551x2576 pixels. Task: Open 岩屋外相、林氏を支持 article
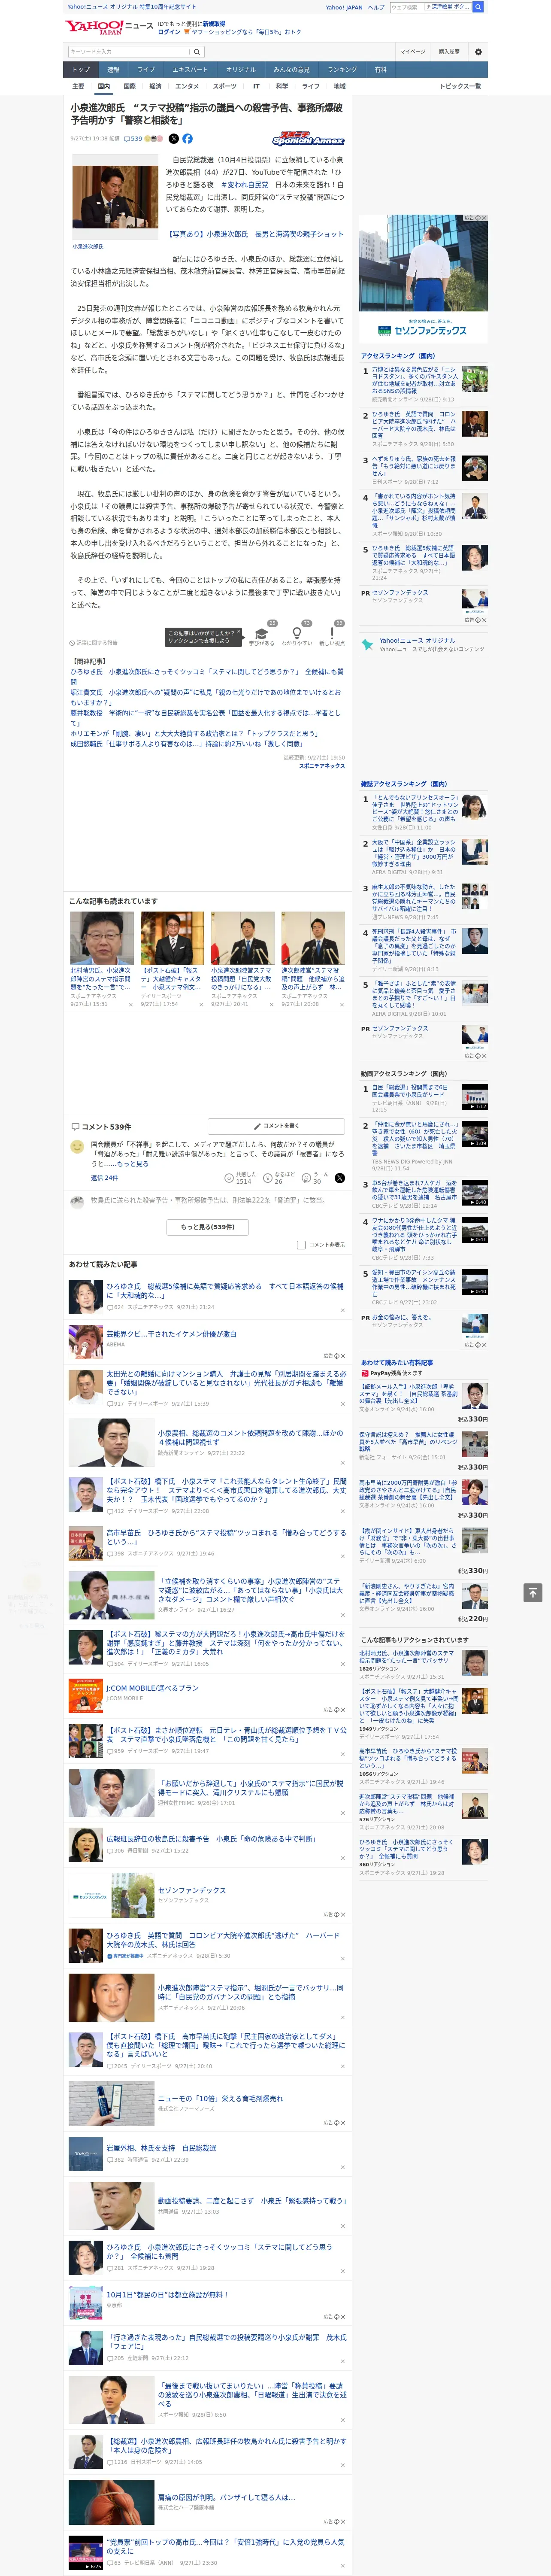click(161, 2148)
